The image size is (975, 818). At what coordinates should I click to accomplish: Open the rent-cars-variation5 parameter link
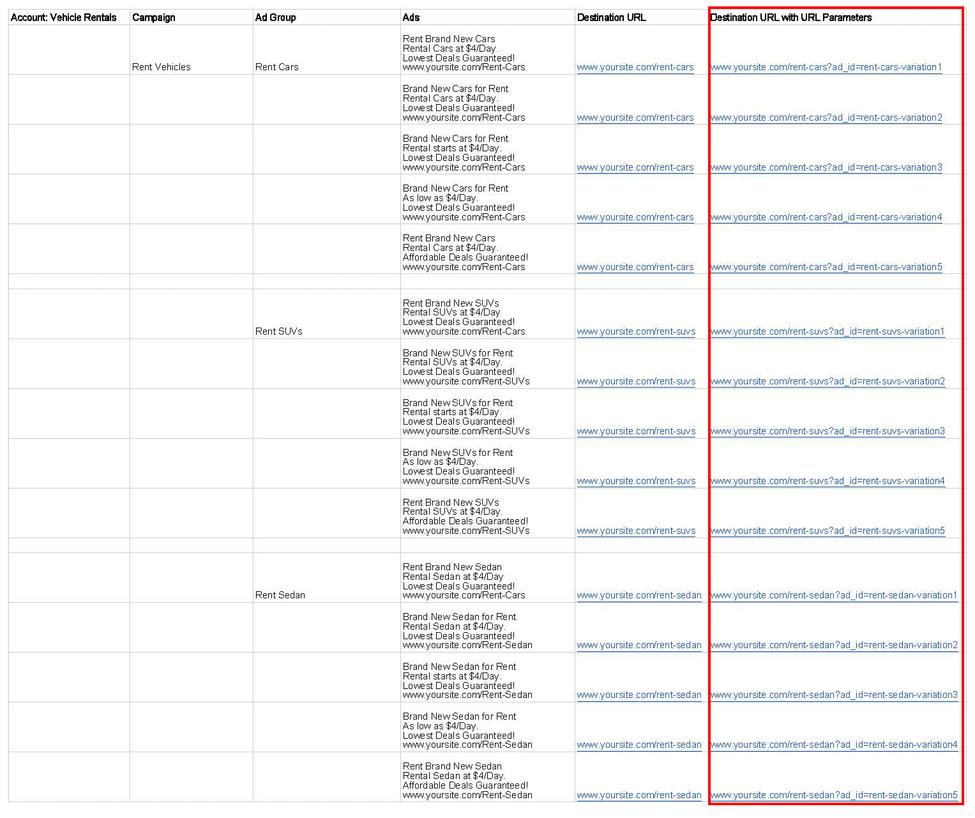pyautogui.click(x=826, y=267)
